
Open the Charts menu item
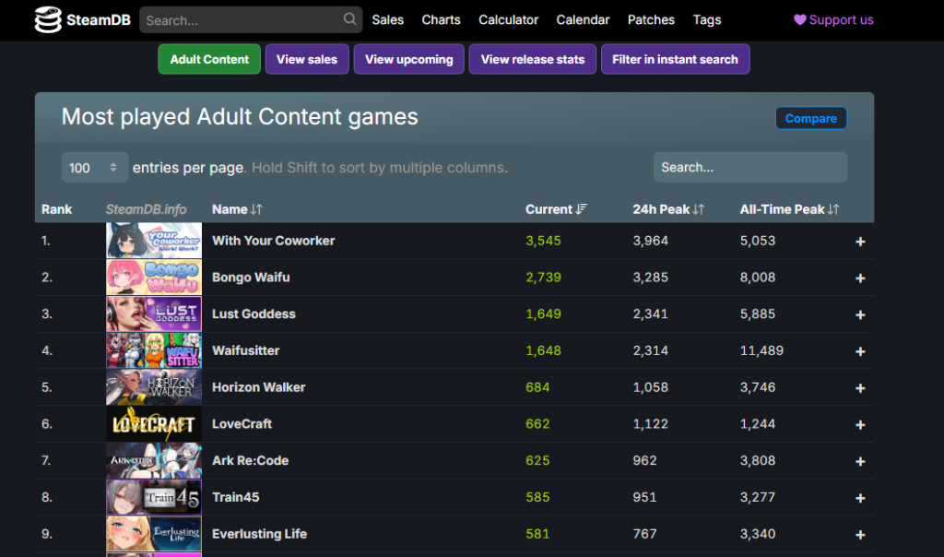point(441,20)
